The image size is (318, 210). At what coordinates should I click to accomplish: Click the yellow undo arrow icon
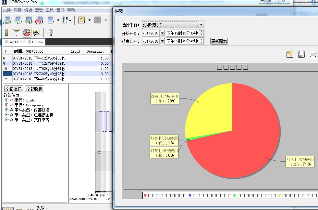[81, 20]
